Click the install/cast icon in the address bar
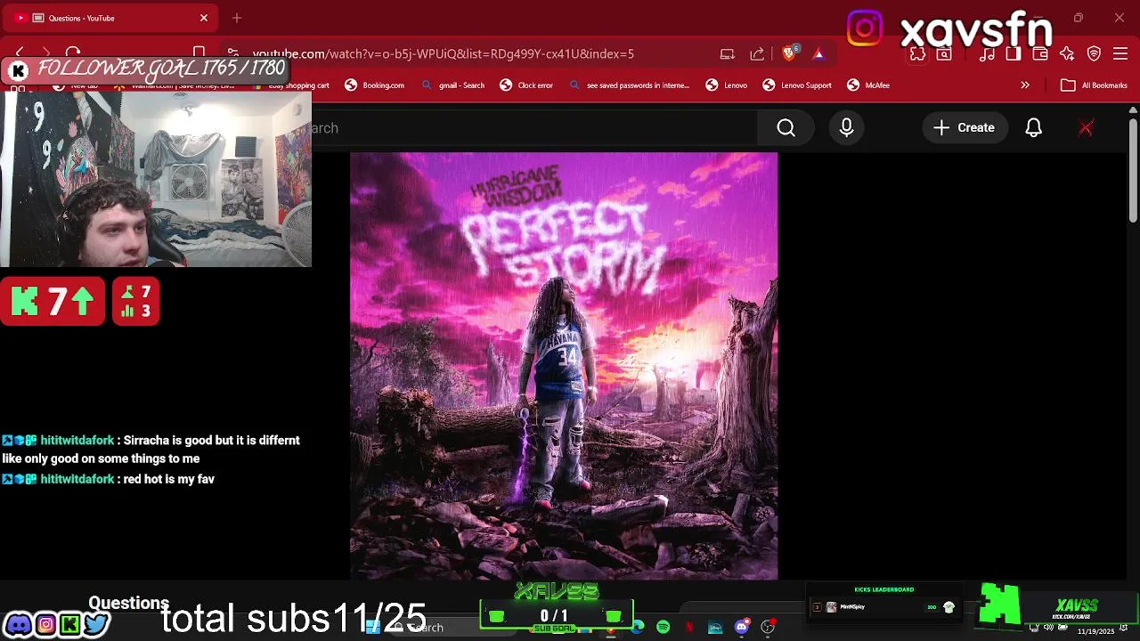Image resolution: width=1140 pixels, height=641 pixels. tap(728, 53)
